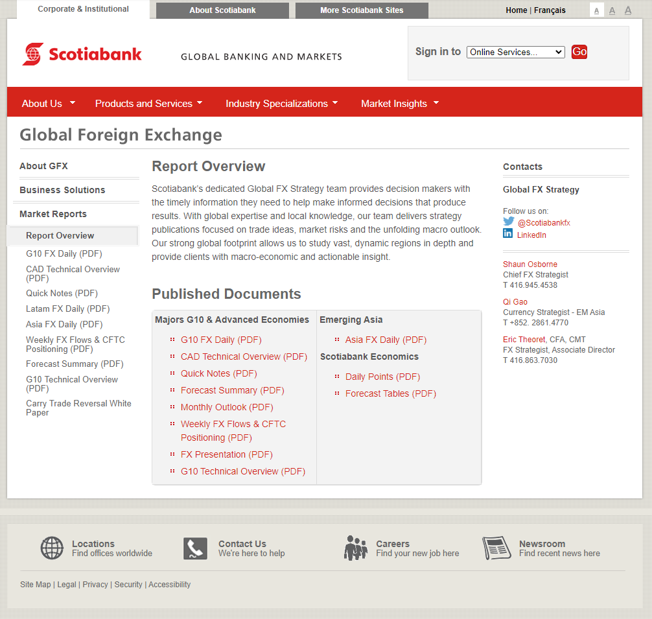This screenshot has height=619, width=652.
Task: Open Daily Points (PDF) link
Action: (382, 377)
